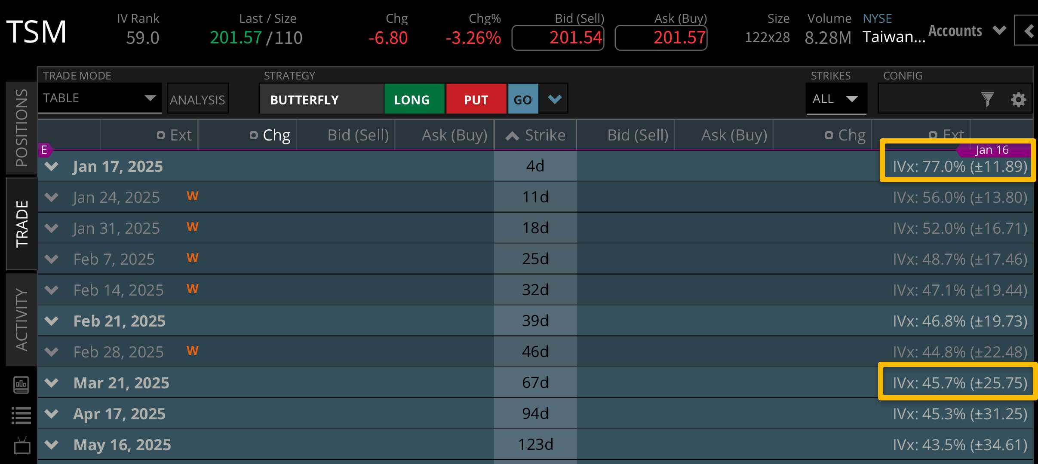Click the ANALYSIS mode button

(197, 100)
